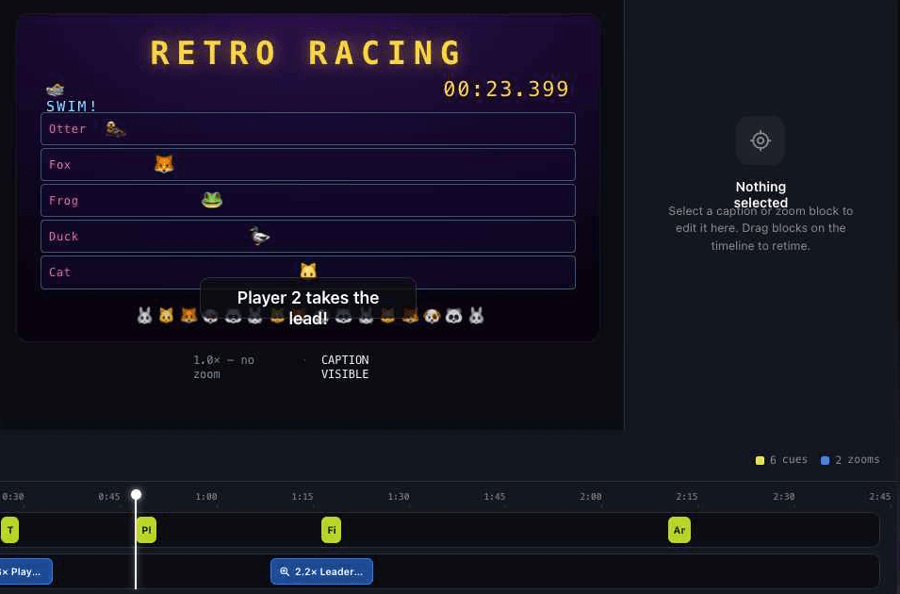Click the RETRO RACING title in the preview
The image size is (900, 594).
click(x=306, y=53)
